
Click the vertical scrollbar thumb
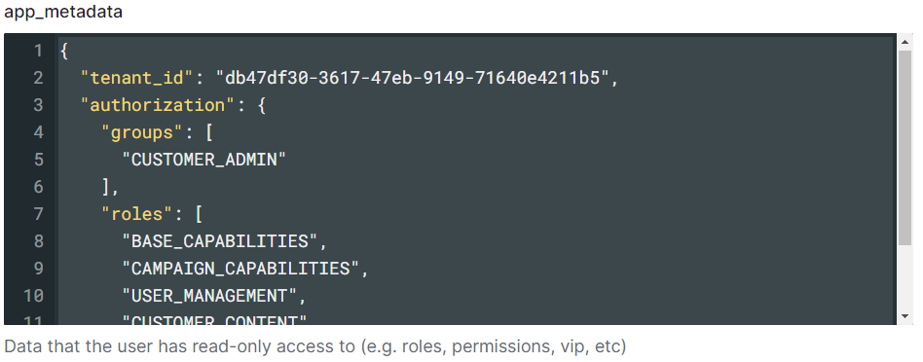[x=905, y=148]
